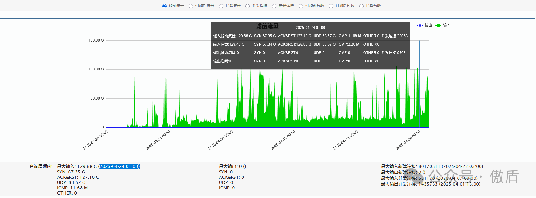Select the 拦截包数 radio button
Image resolution: width=536 pixels, height=198 pixels.
point(361,6)
